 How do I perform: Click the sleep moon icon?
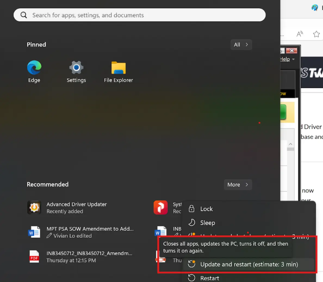click(x=192, y=223)
